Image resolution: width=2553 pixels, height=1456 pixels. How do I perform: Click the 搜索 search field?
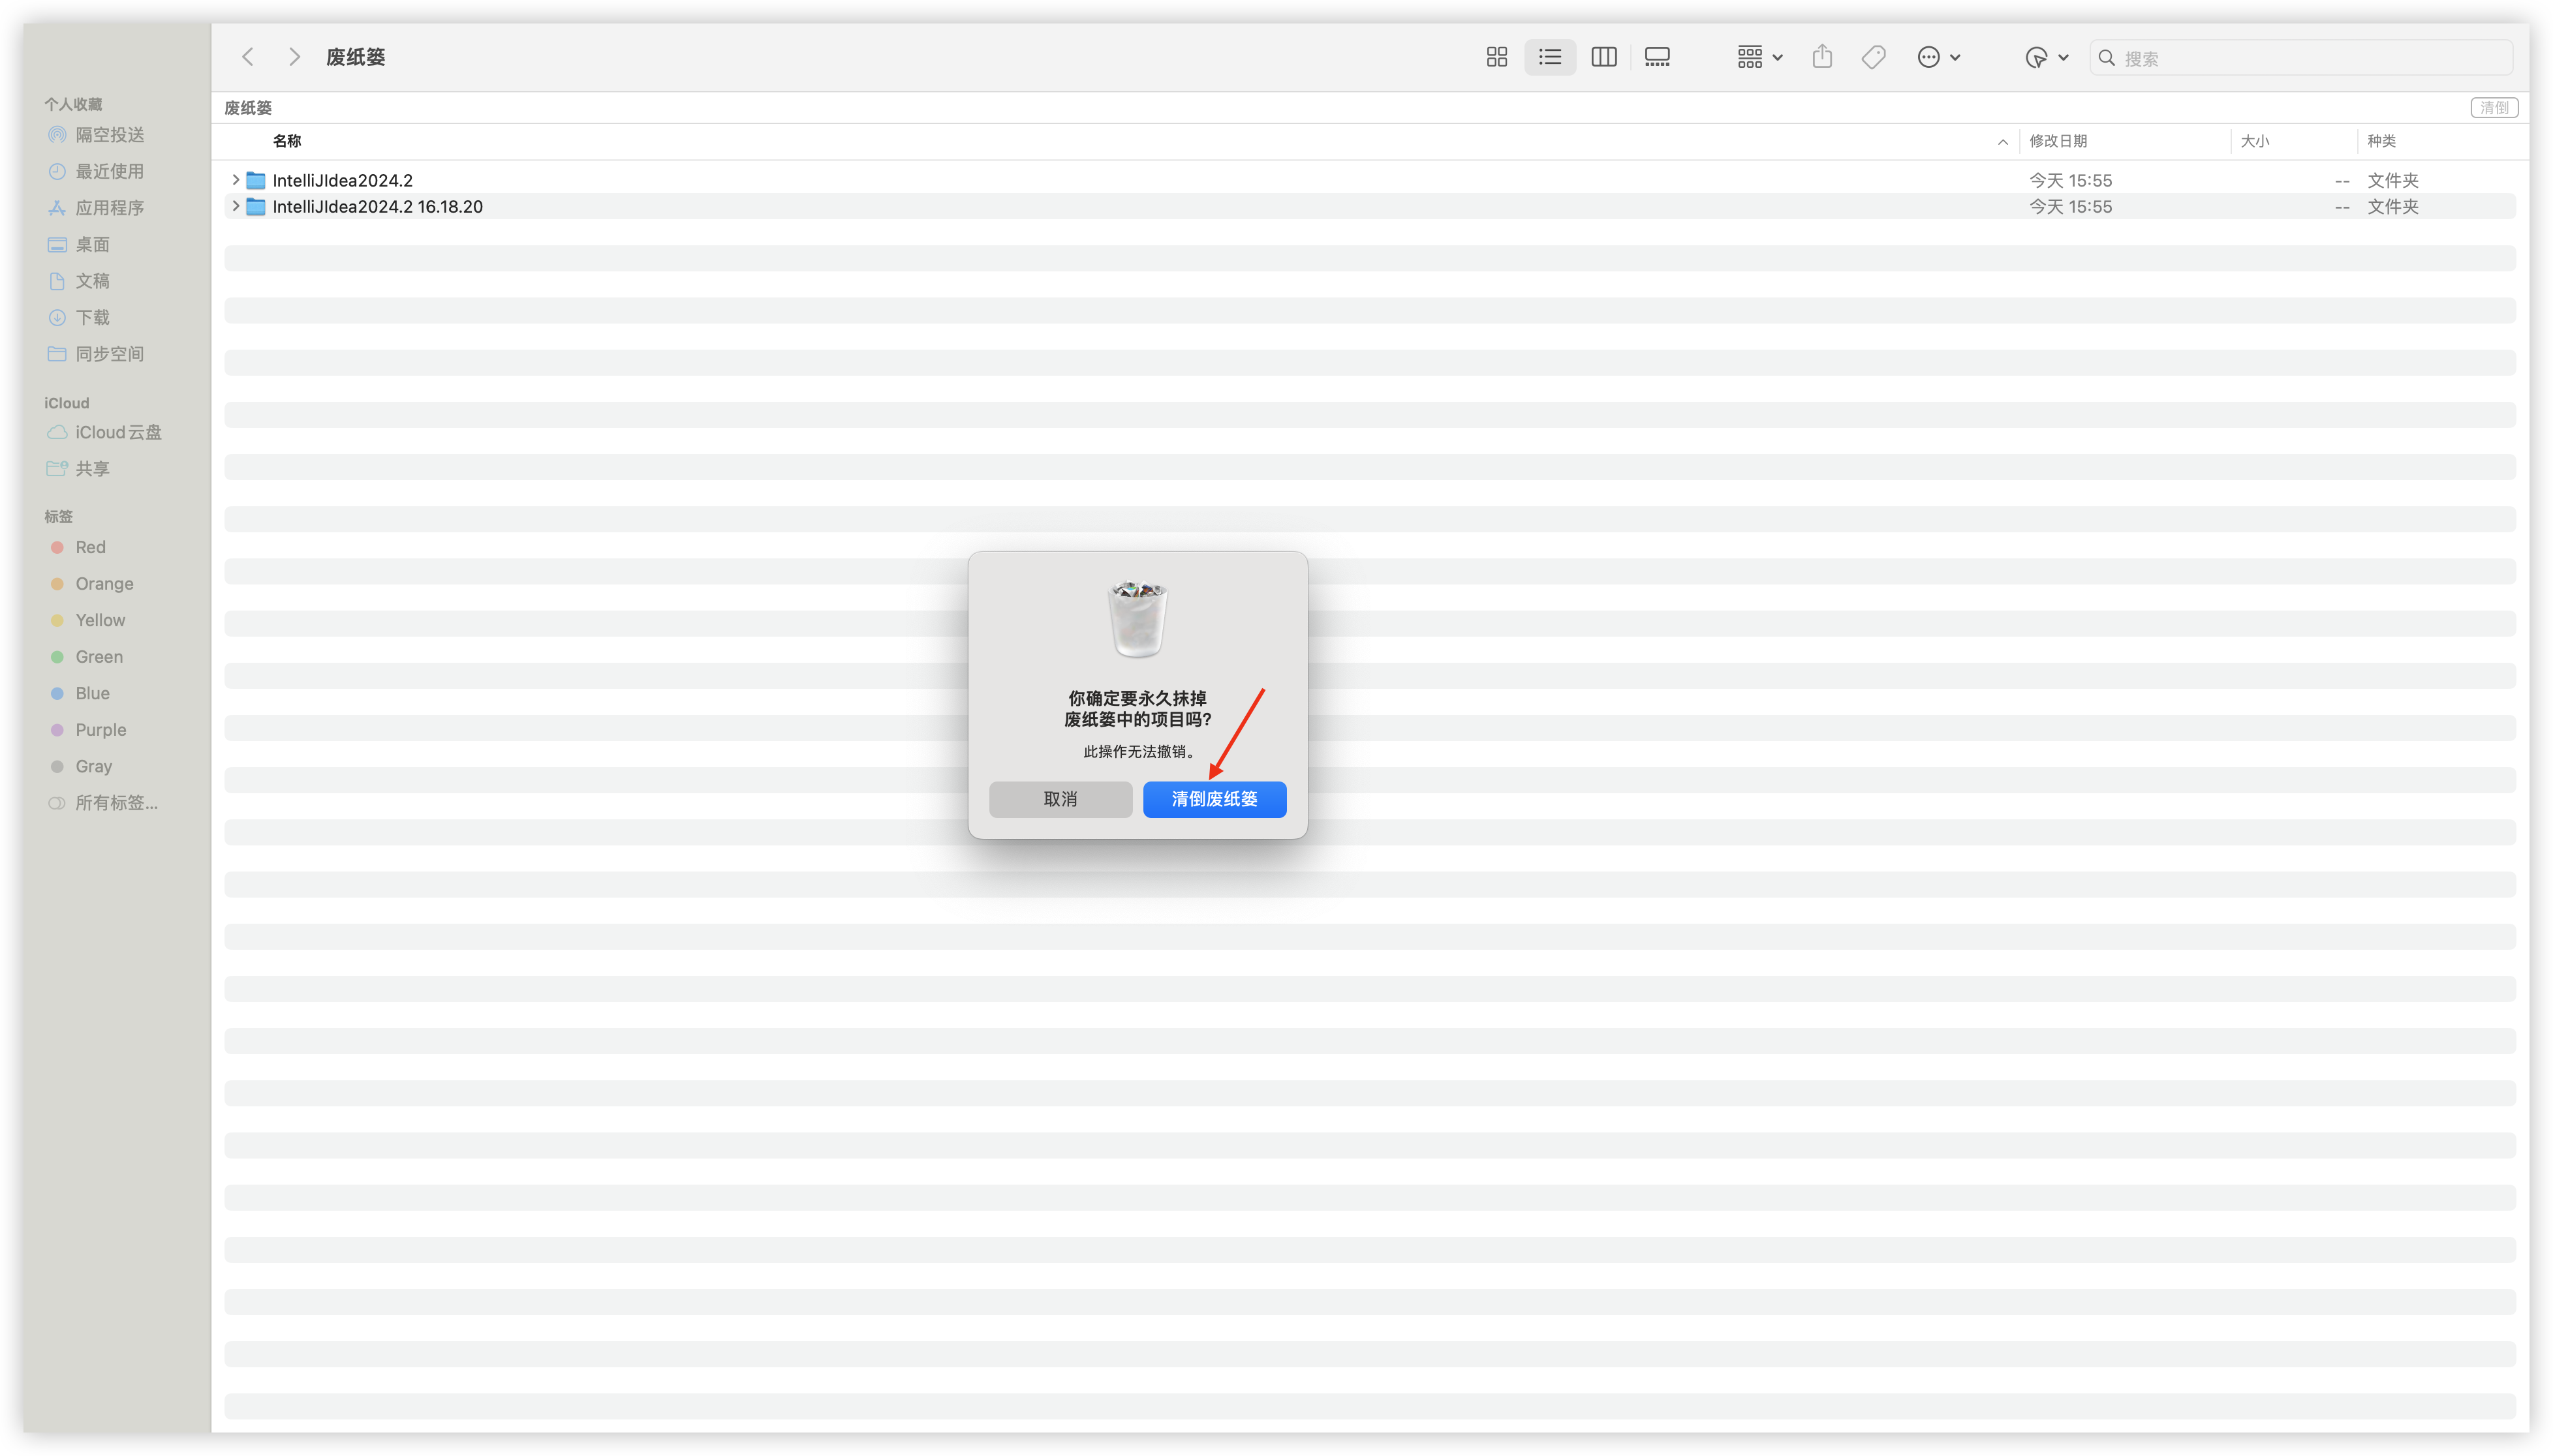tap(2301, 58)
